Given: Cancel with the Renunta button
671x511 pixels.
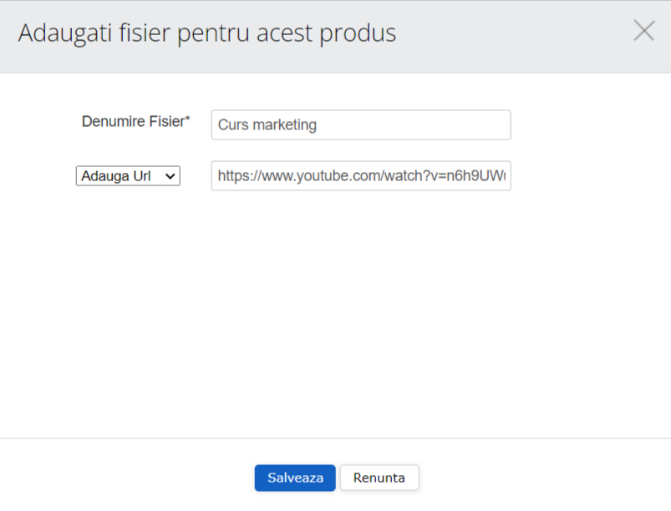Looking at the screenshot, I should (379, 478).
